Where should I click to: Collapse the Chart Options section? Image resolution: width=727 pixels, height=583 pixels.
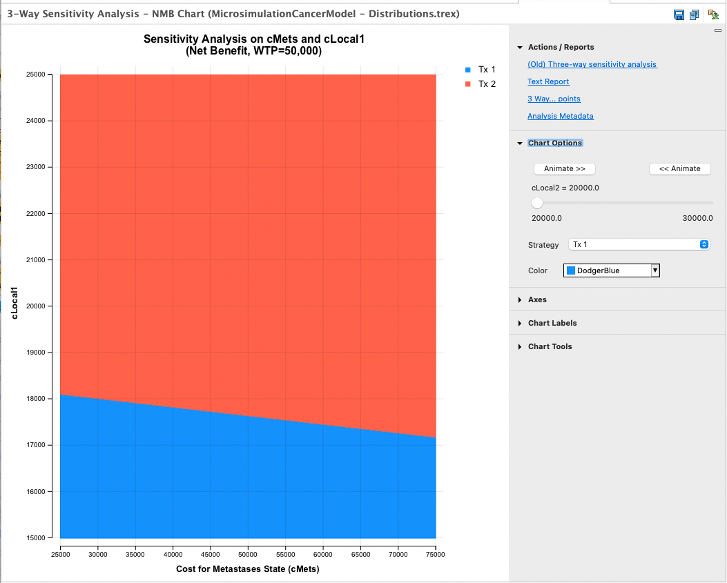(520, 143)
